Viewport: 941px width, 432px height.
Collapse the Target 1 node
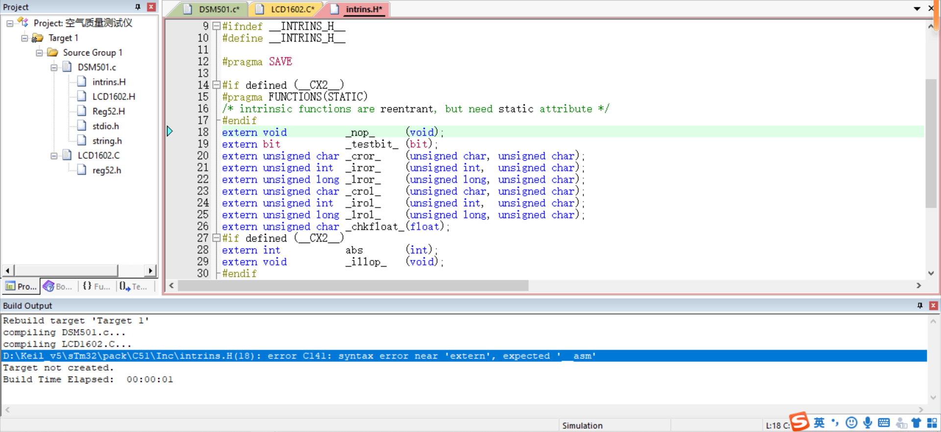coord(25,38)
